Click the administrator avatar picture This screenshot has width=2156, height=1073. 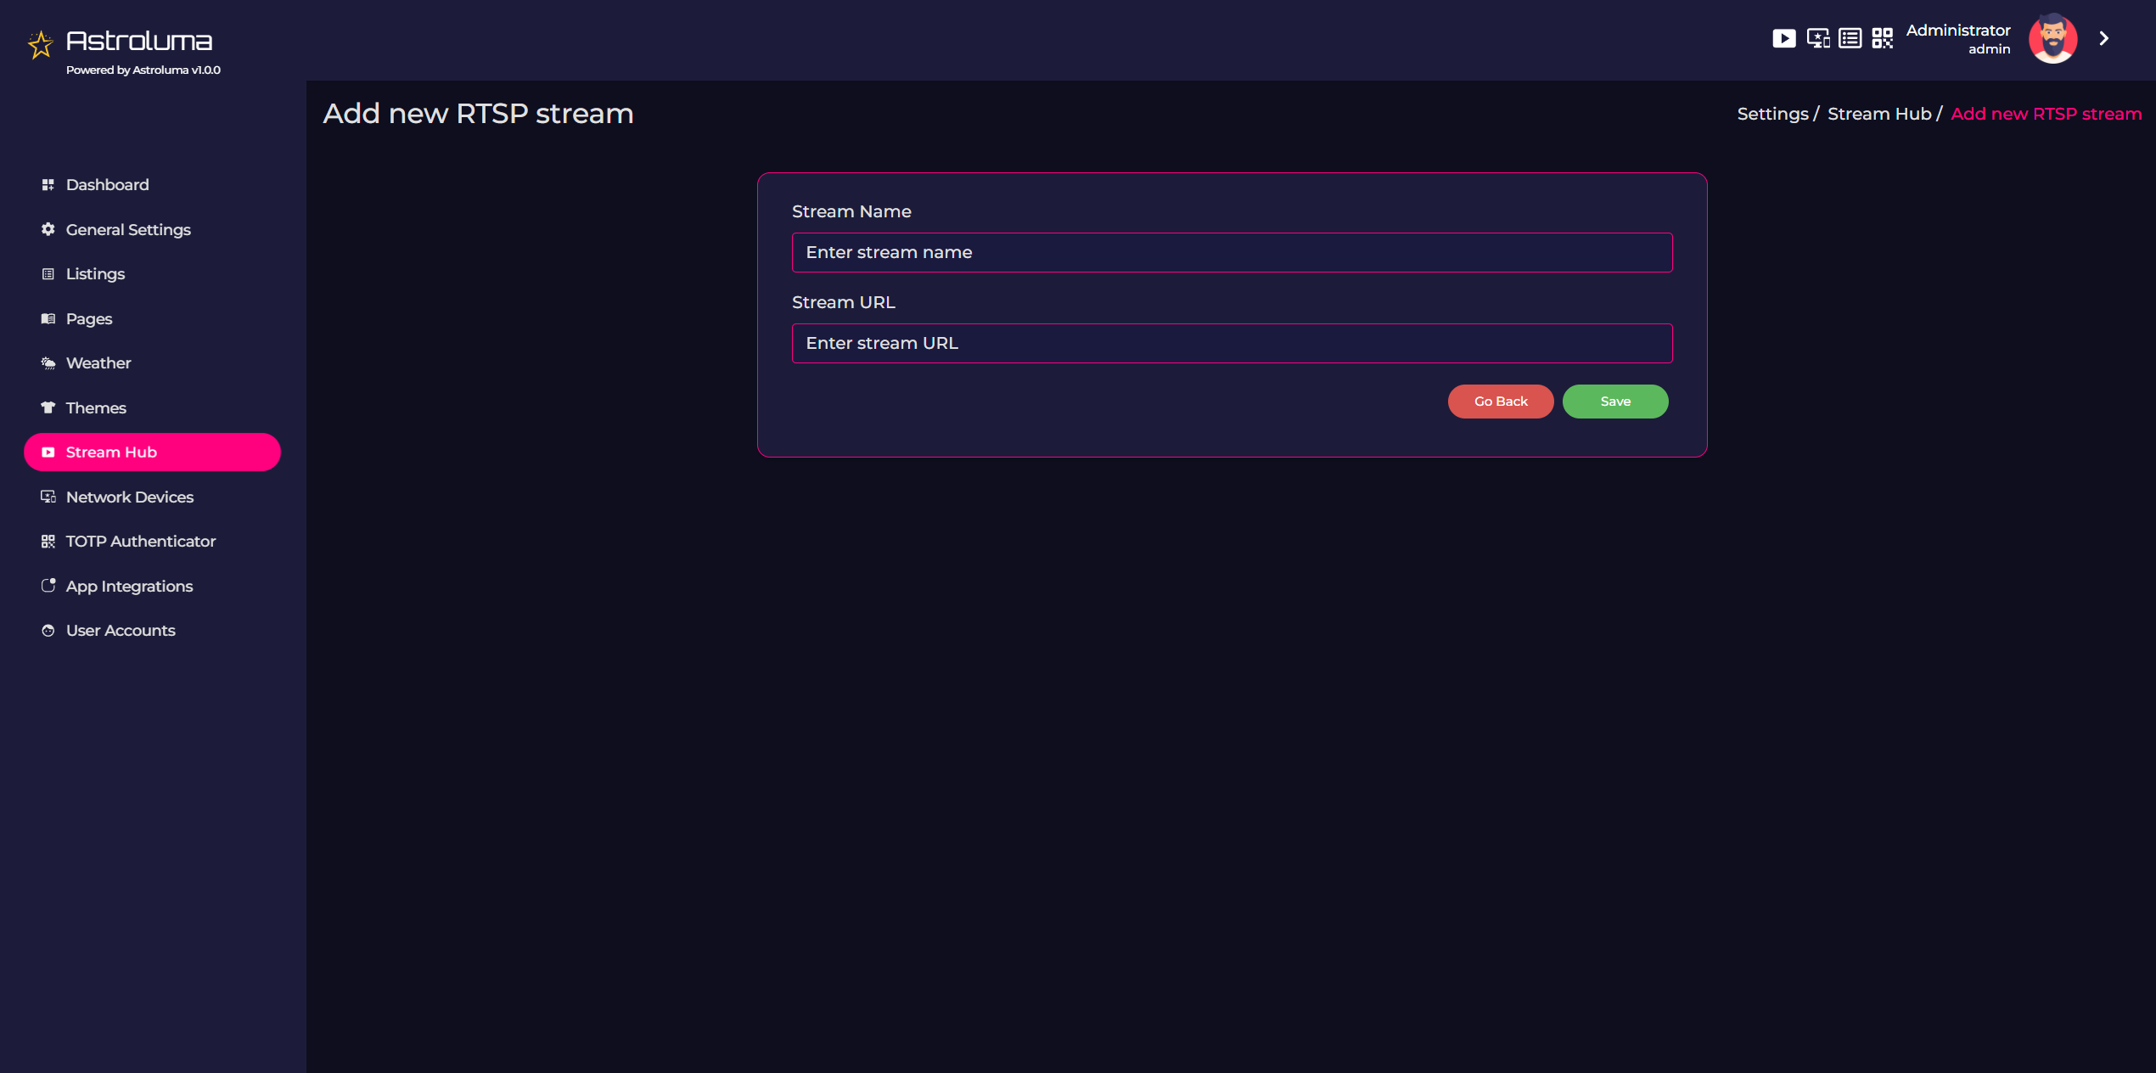pyautogui.click(x=2052, y=38)
